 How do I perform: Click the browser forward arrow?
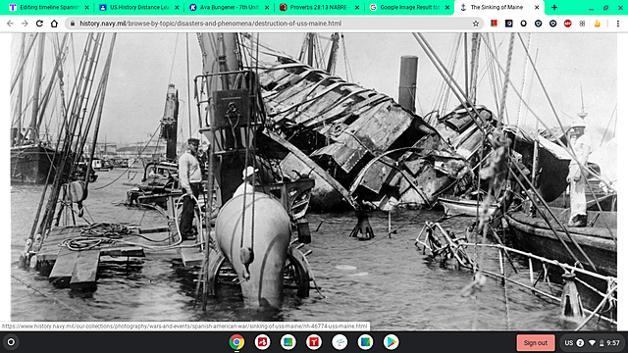pos(25,24)
